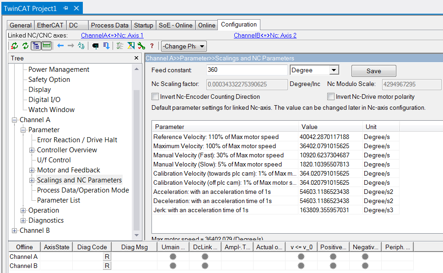Click the checklist toolbar icon
Viewport: 443px width, 273px height.
[120, 46]
